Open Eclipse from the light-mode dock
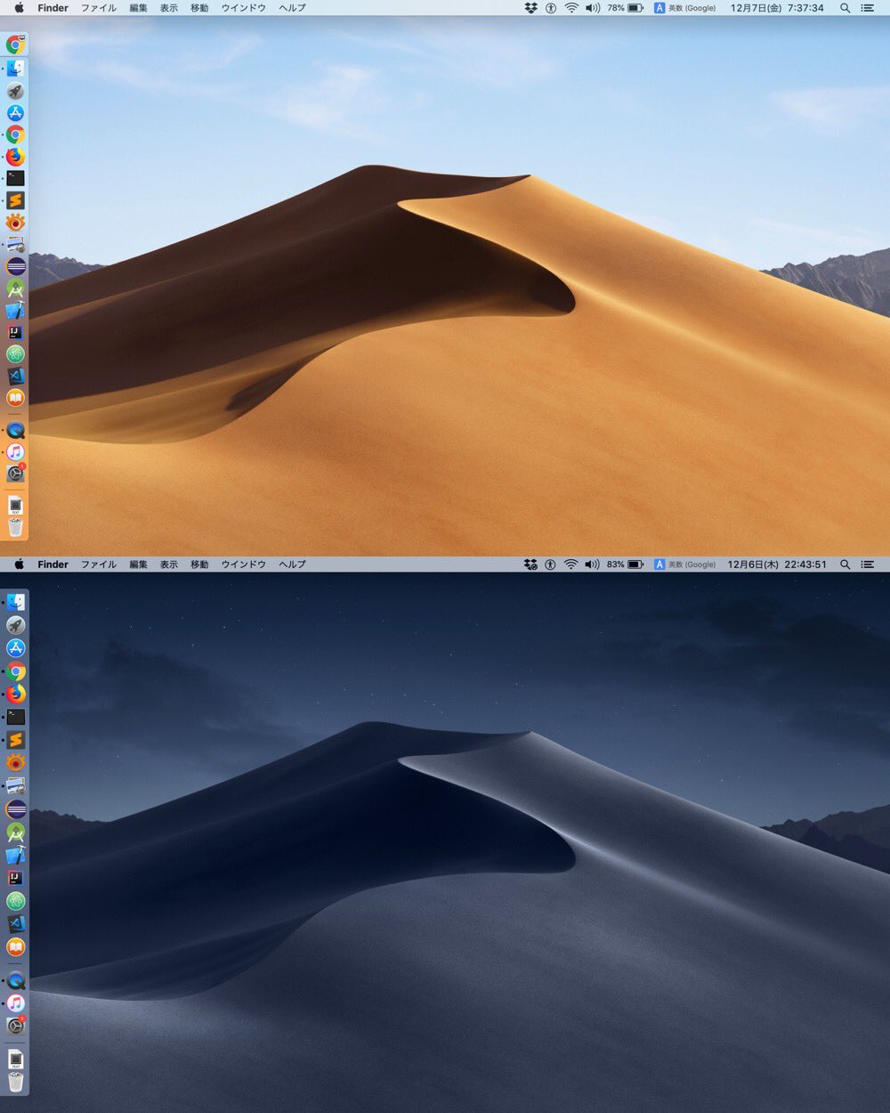 point(15,266)
